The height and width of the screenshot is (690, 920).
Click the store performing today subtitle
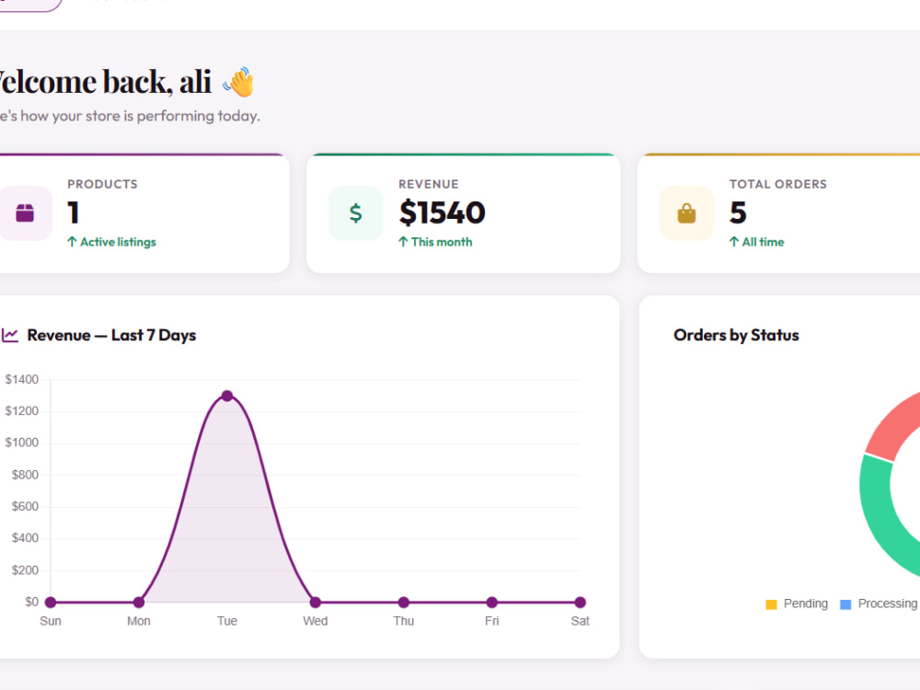(x=130, y=116)
